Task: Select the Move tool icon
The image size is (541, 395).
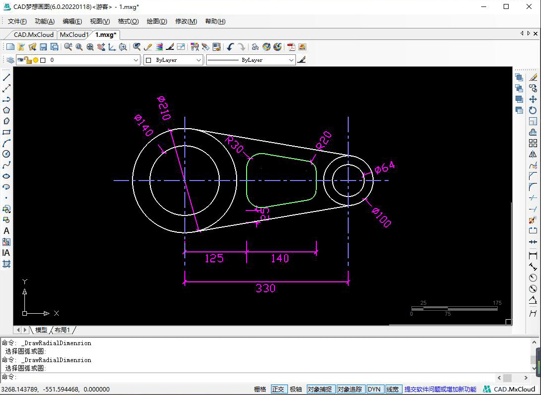Action: (533, 99)
